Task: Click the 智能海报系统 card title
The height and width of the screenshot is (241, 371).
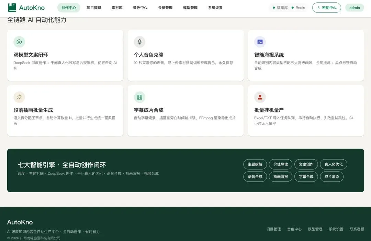Action: pyautogui.click(x=269, y=55)
